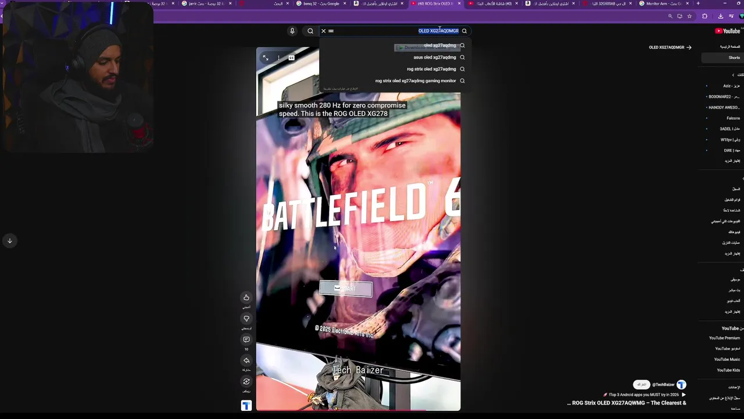
Task: Click the browser zoom magnifier icon
Action: tap(670, 16)
